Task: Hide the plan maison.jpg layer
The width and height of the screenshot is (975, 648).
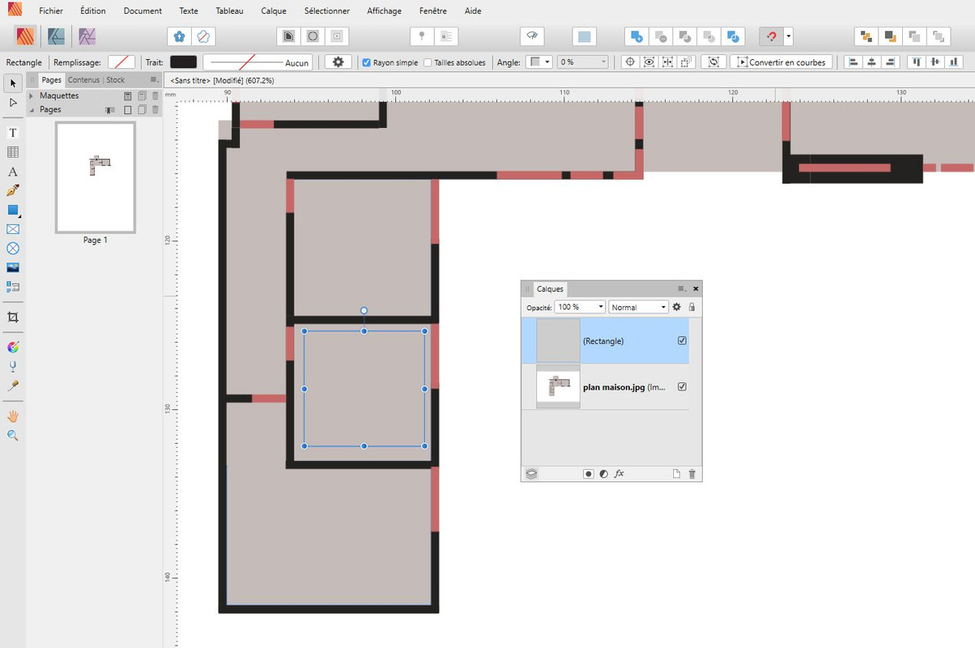Action: [682, 386]
